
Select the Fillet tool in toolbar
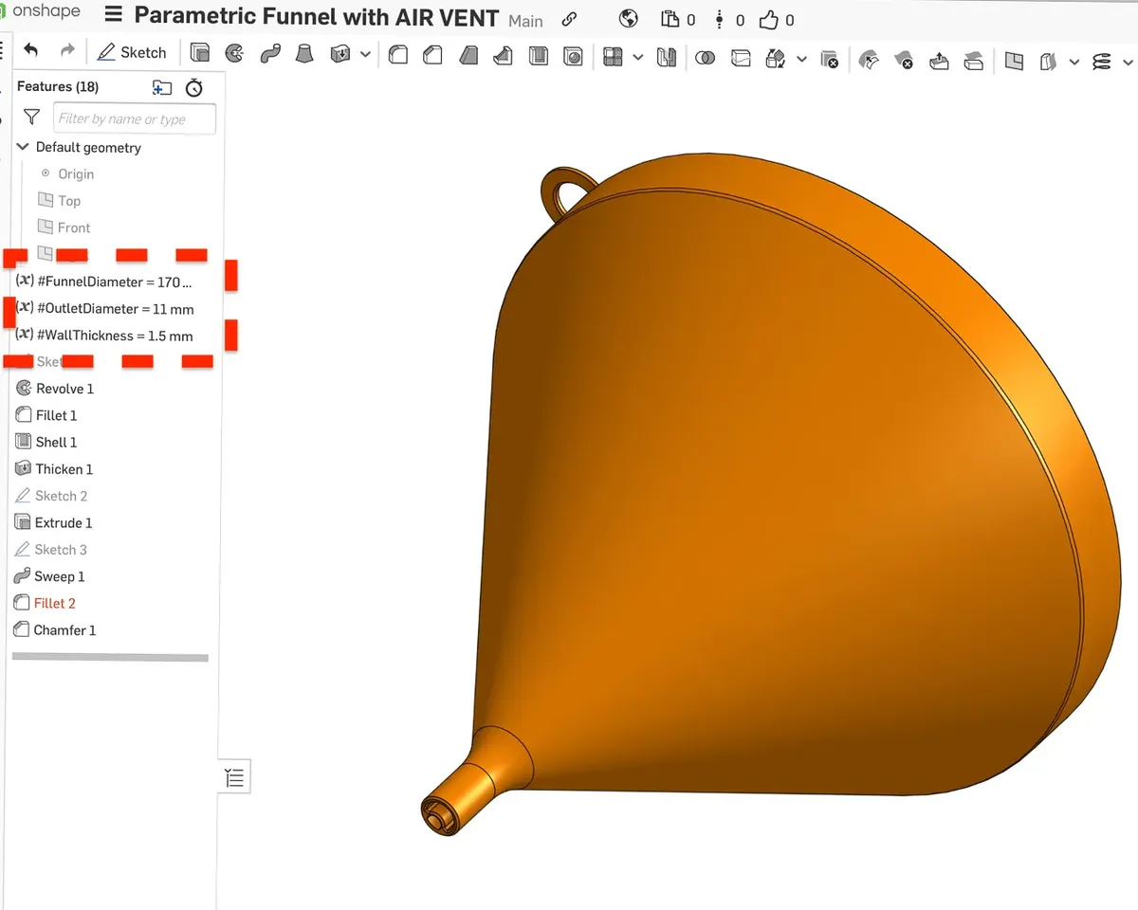398,56
